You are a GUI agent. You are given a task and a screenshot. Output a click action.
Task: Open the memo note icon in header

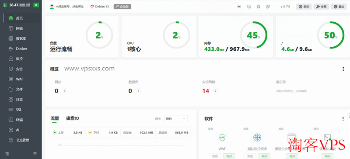268,7
